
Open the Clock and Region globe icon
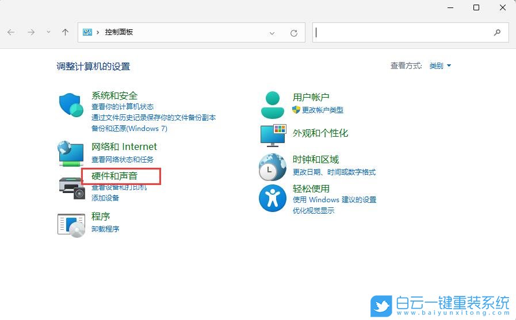click(x=273, y=167)
